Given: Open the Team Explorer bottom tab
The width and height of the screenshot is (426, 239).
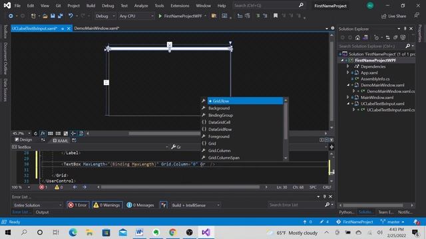Looking at the screenshot, I should point(386,212).
